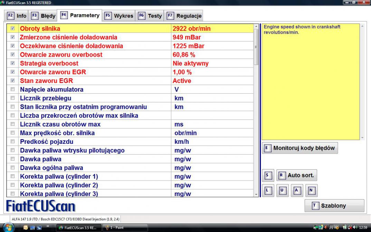Switch to the Błędy tab
Viewport: 371px width, 232px height.
click(x=43, y=16)
